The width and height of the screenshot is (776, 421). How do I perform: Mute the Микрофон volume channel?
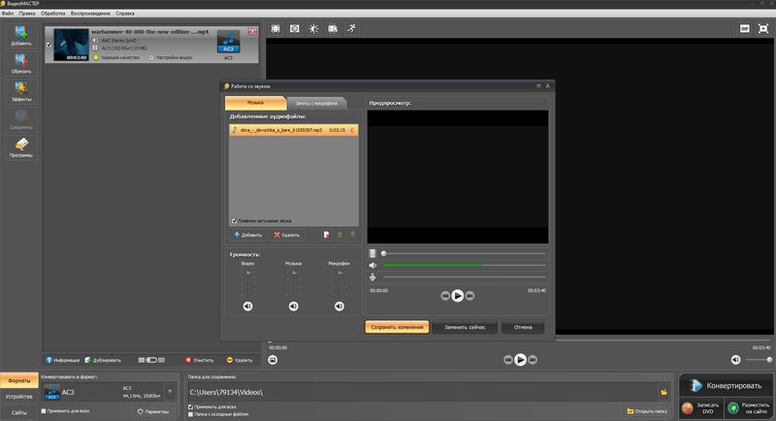pos(339,307)
